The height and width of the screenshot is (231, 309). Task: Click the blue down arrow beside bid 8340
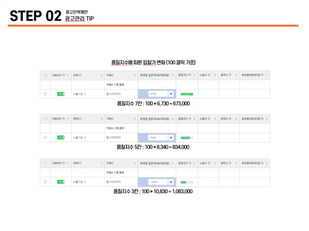171,137
